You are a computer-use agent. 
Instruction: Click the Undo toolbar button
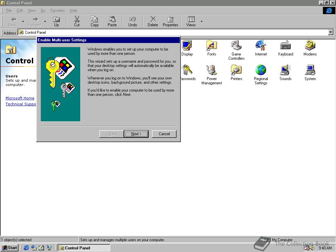(133, 21)
